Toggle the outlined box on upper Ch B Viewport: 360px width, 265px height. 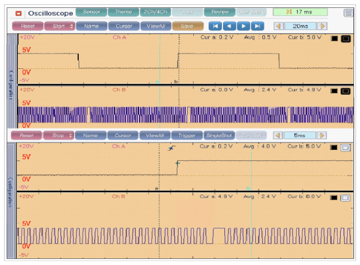pyautogui.click(x=346, y=91)
